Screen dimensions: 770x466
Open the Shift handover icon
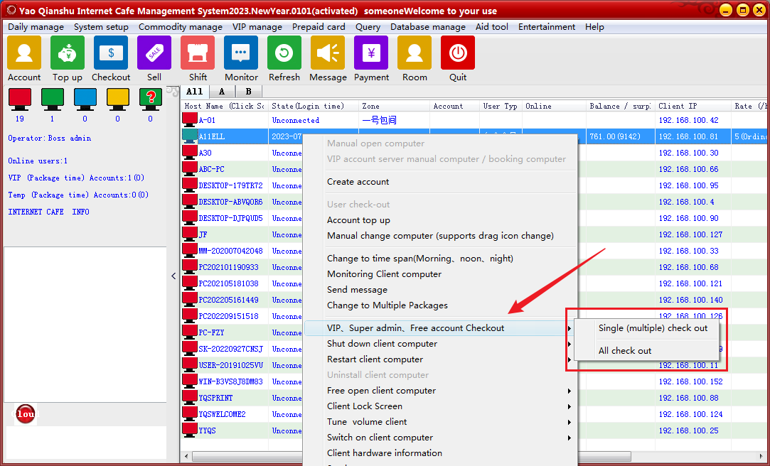[x=198, y=53]
